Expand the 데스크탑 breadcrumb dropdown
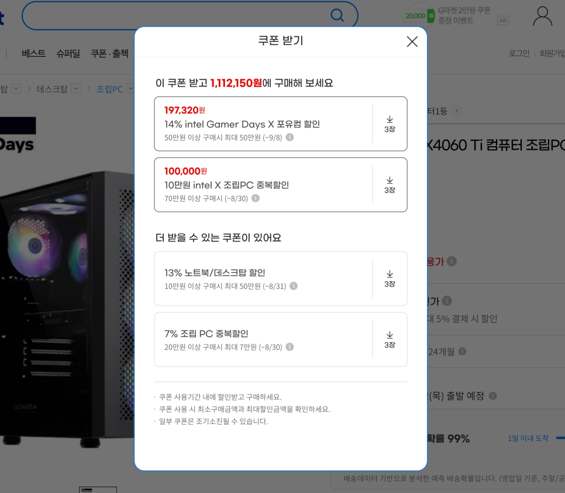565x493 pixels. (x=75, y=88)
